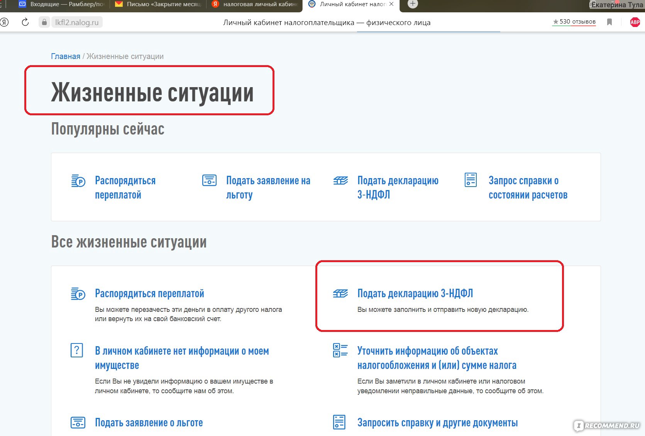Viewport: 645px width, 436px height.
Task: Click the overpayment icon in Популярны сейчас
Action: pos(78,180)
